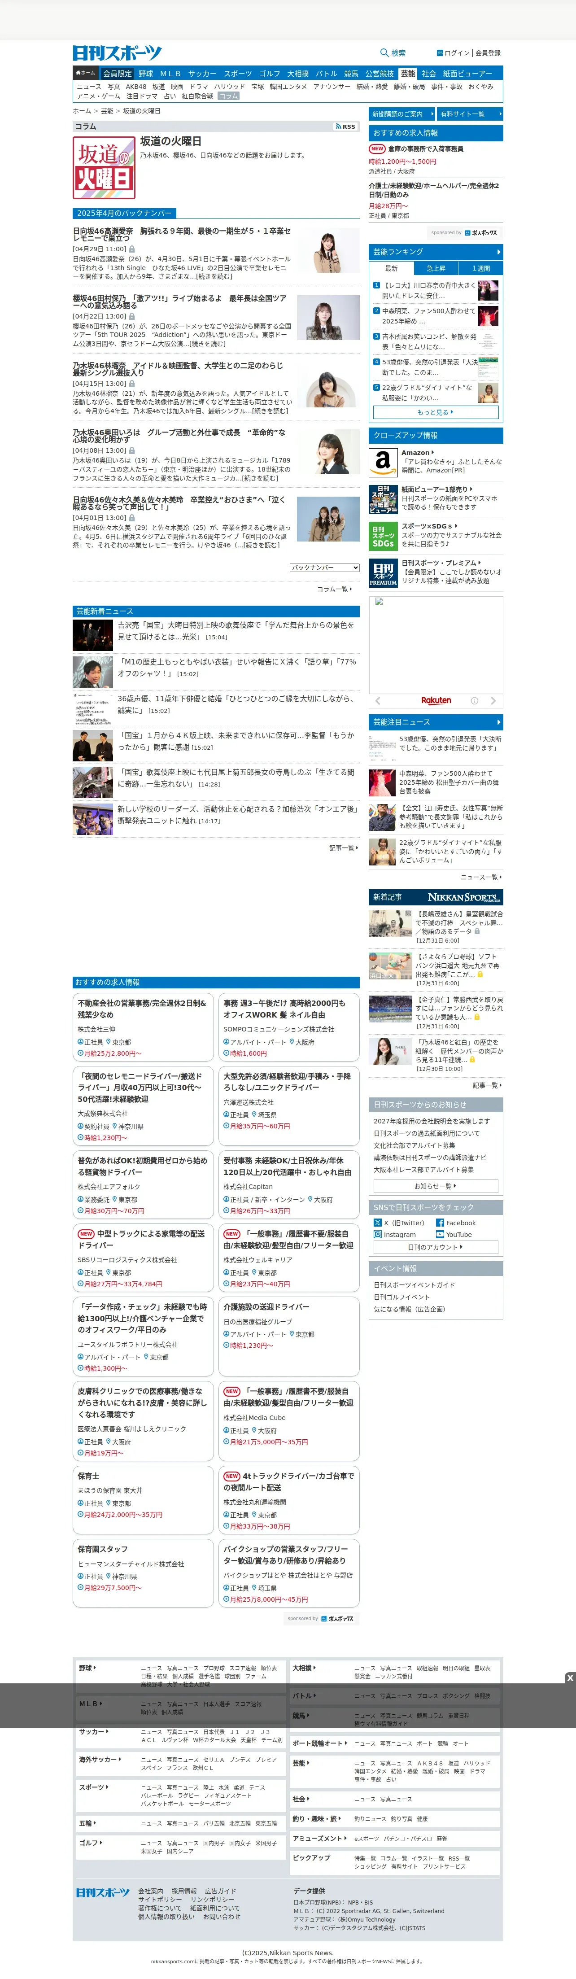Viewport: 576px width, 1979px height.
Task: Open the バックナンバー dropdown
Action: [325, 568]
